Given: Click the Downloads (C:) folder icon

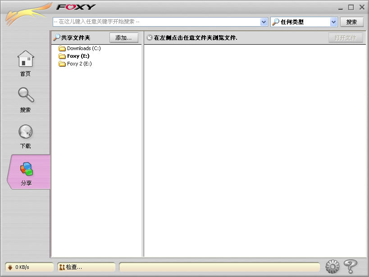Looking at the screenshot, I should point(62,48).
